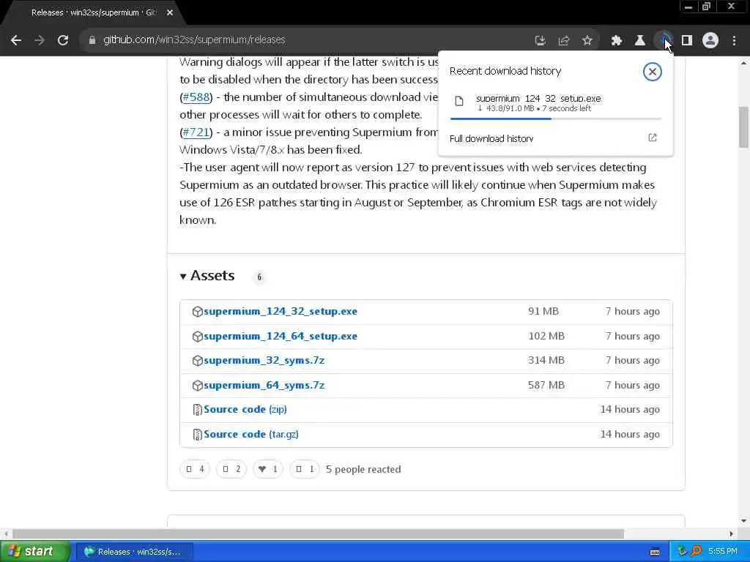Download Source code (zip)
Viewport: 750px width, 562px height.
pos(245,410)
